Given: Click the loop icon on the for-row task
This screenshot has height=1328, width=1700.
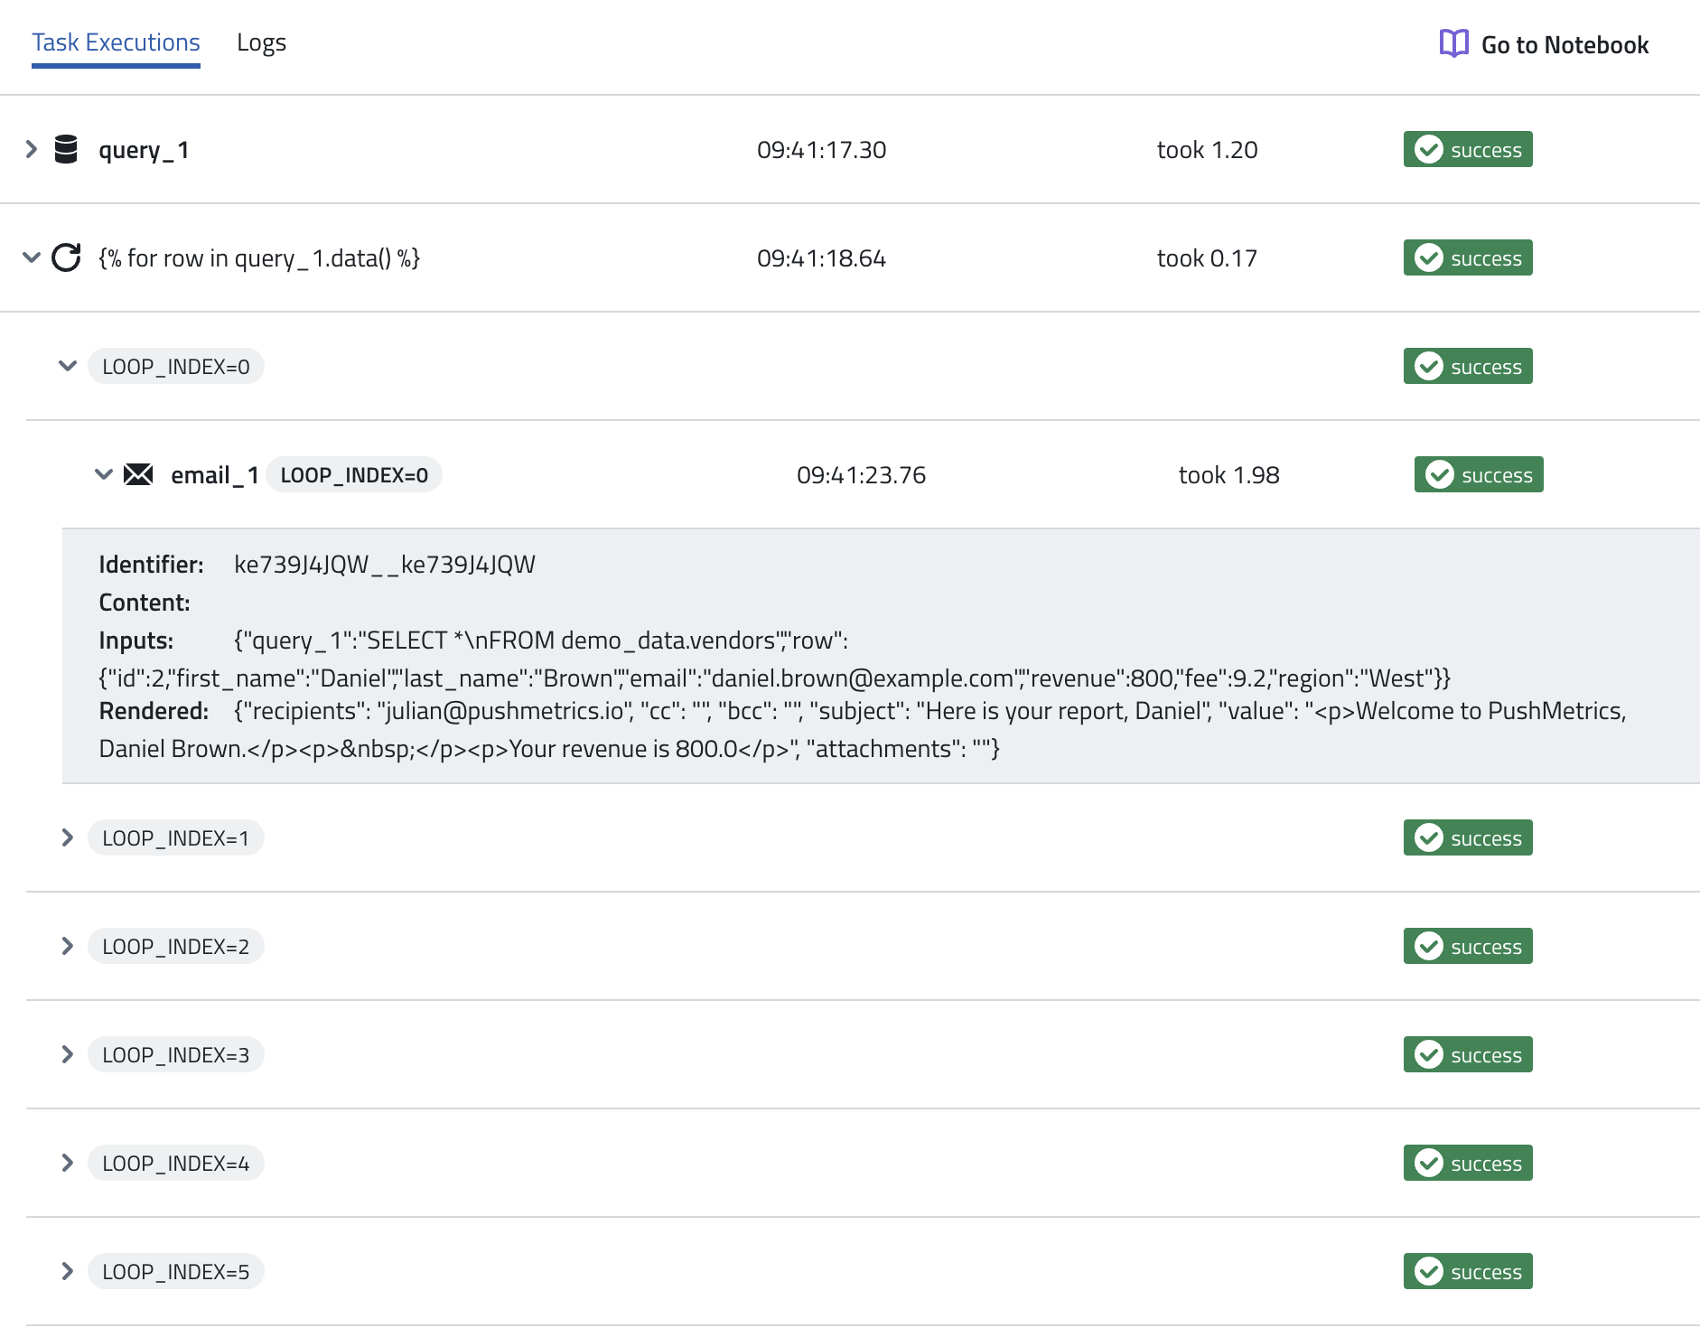Looking at the screenshot, I should coord(65,257).
